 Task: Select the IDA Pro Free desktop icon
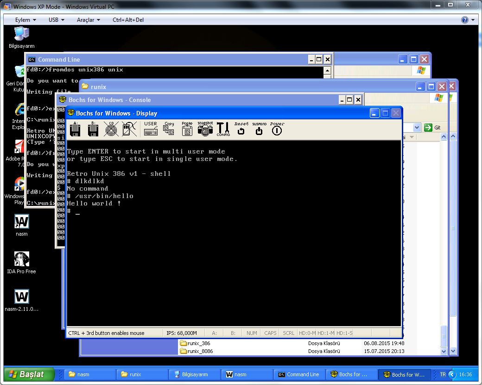pos(21,263)
